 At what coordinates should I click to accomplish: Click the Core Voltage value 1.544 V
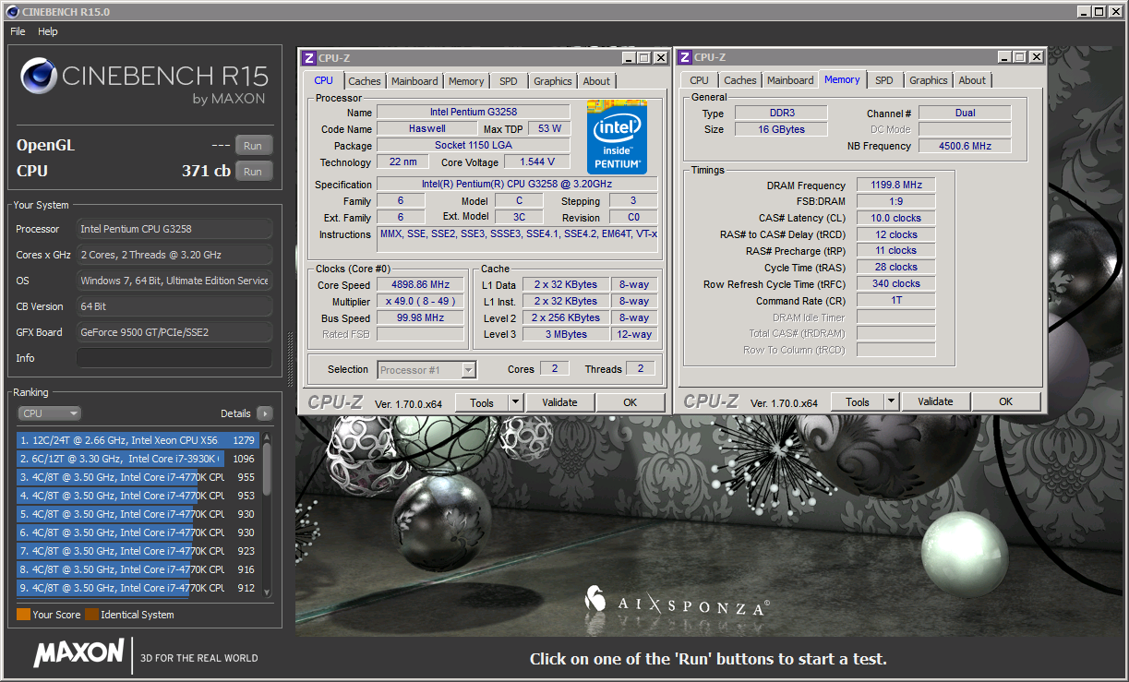[536, 162]
